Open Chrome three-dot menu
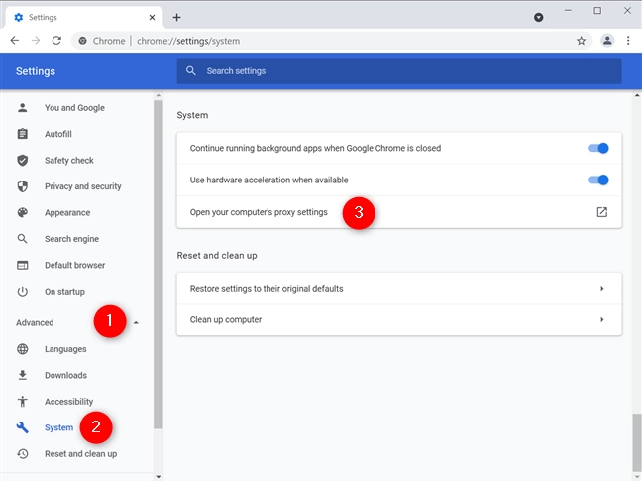 point(628,40)
